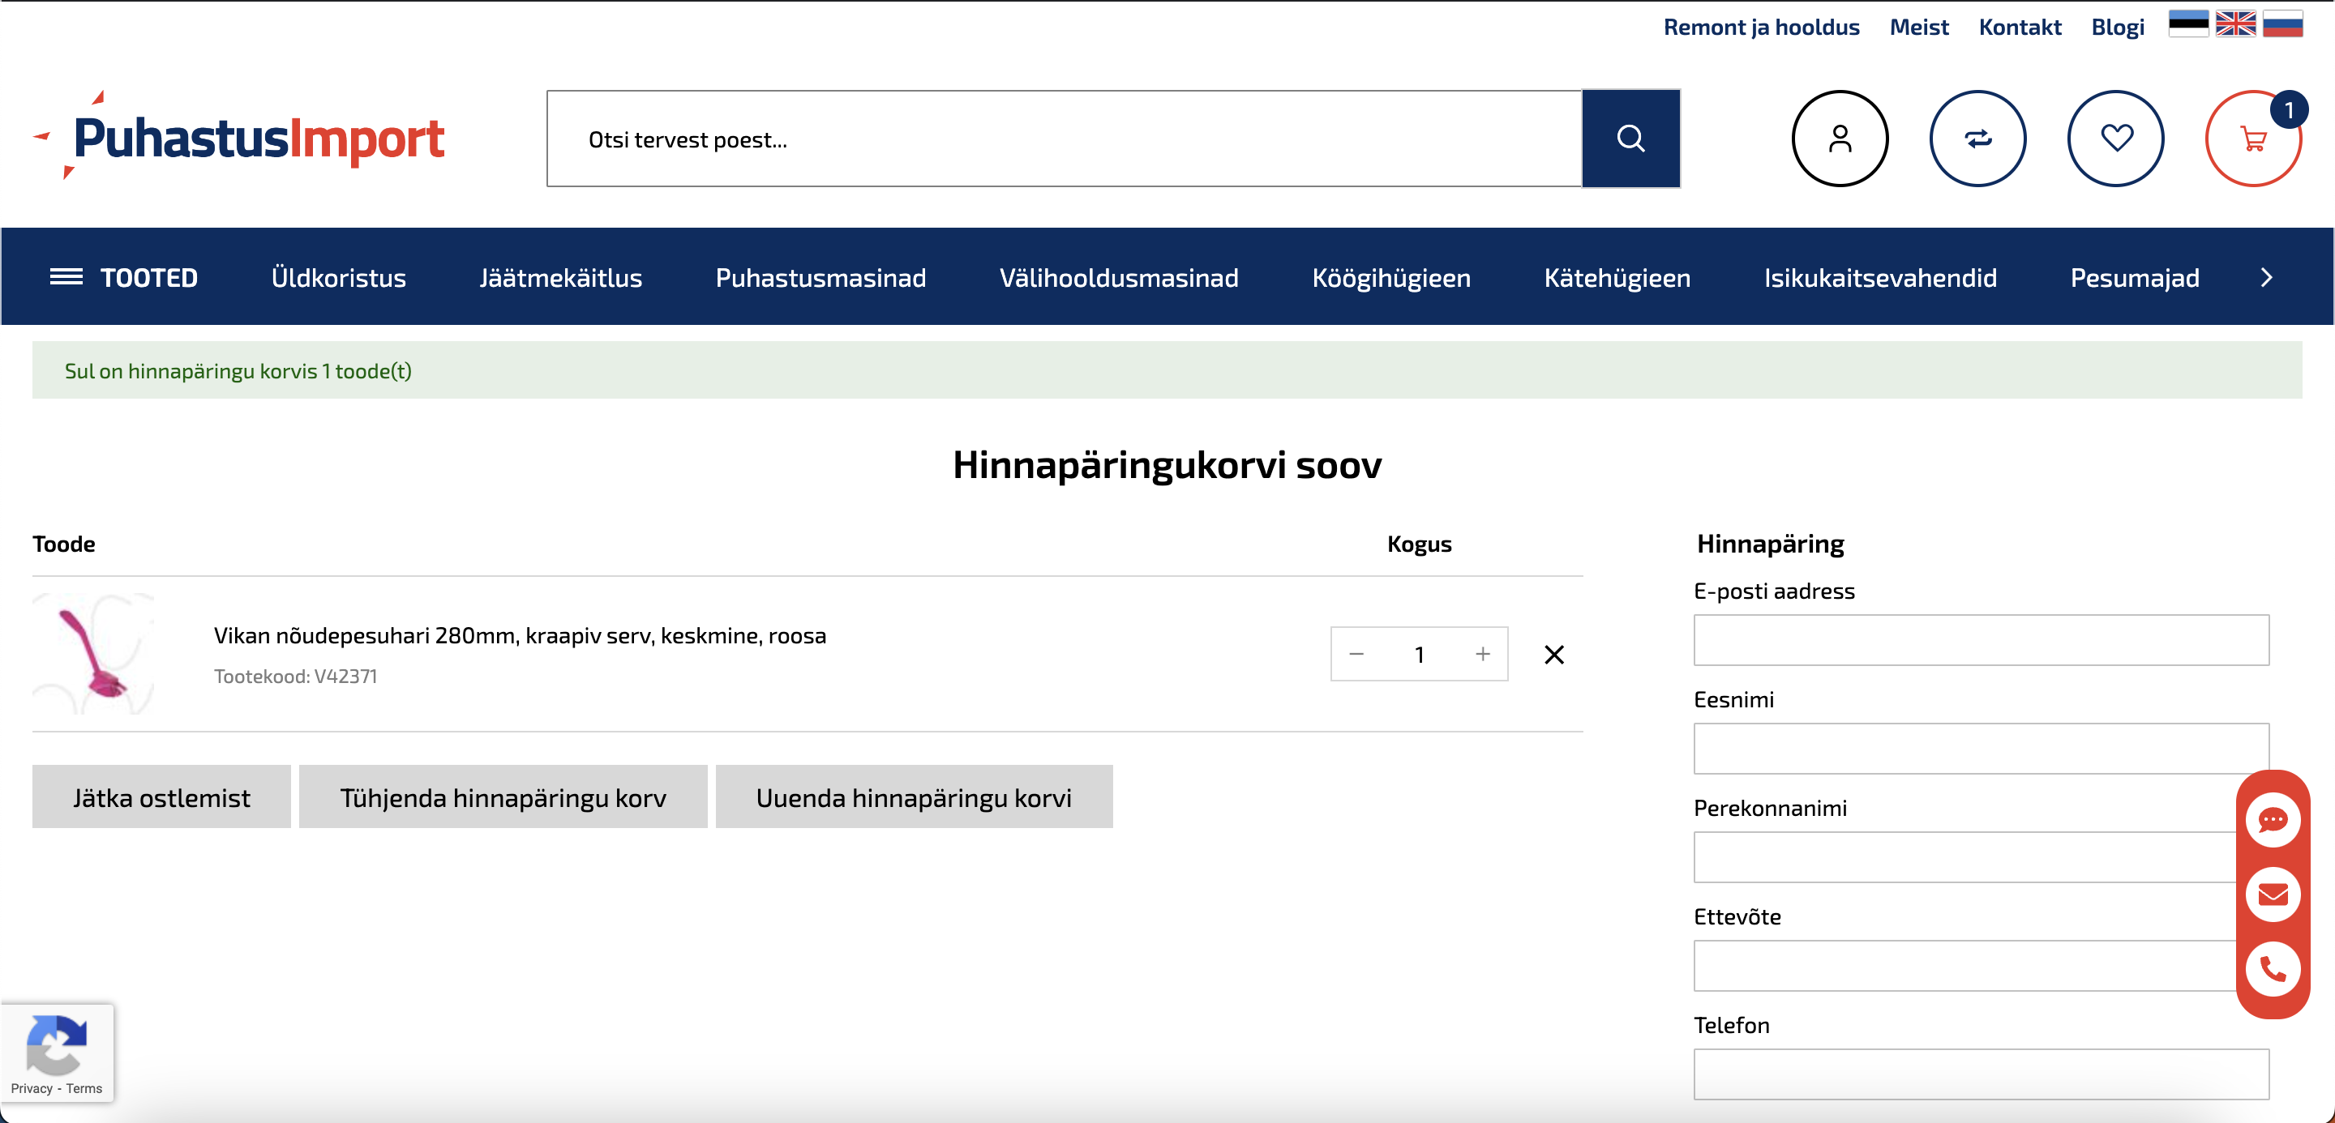This screenshot has width=2335, height=1123.
Task: Open the Puhastusmasinad category
Action: 820,277
